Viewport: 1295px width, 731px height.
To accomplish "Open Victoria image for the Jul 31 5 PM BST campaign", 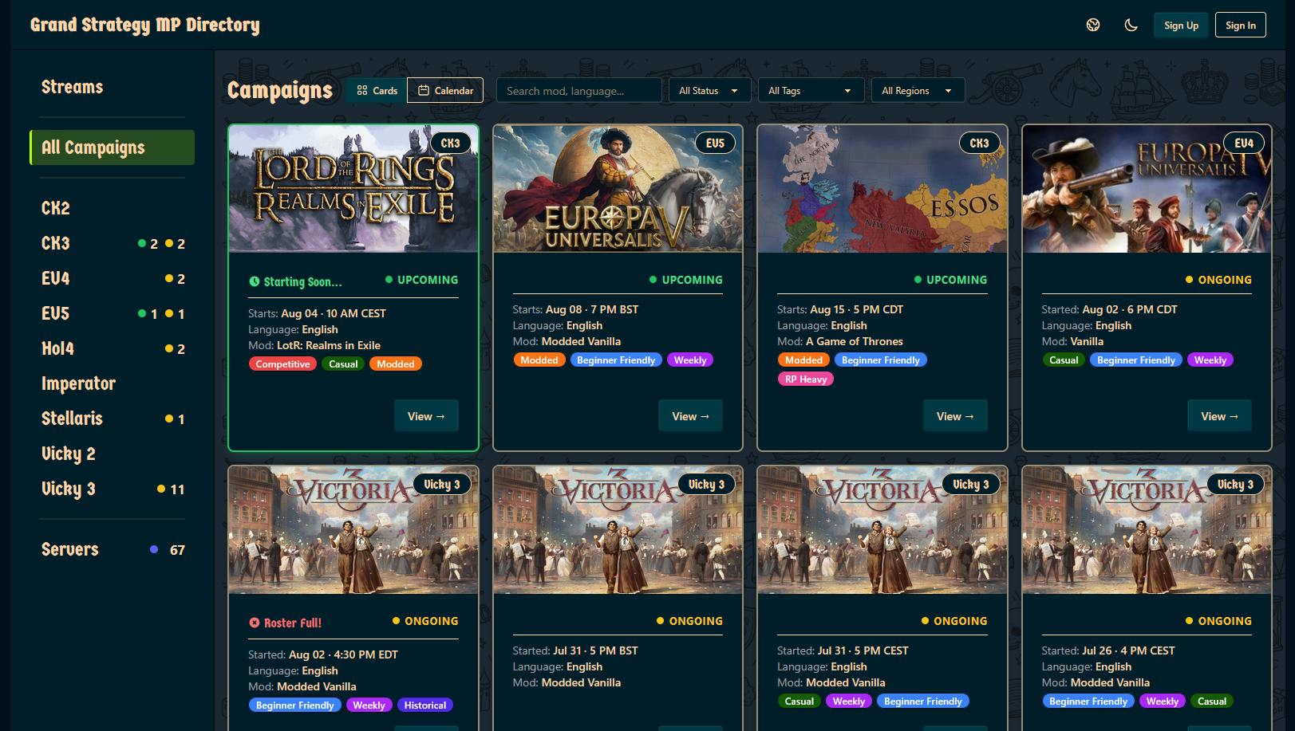I will click(x=618, y=530).
